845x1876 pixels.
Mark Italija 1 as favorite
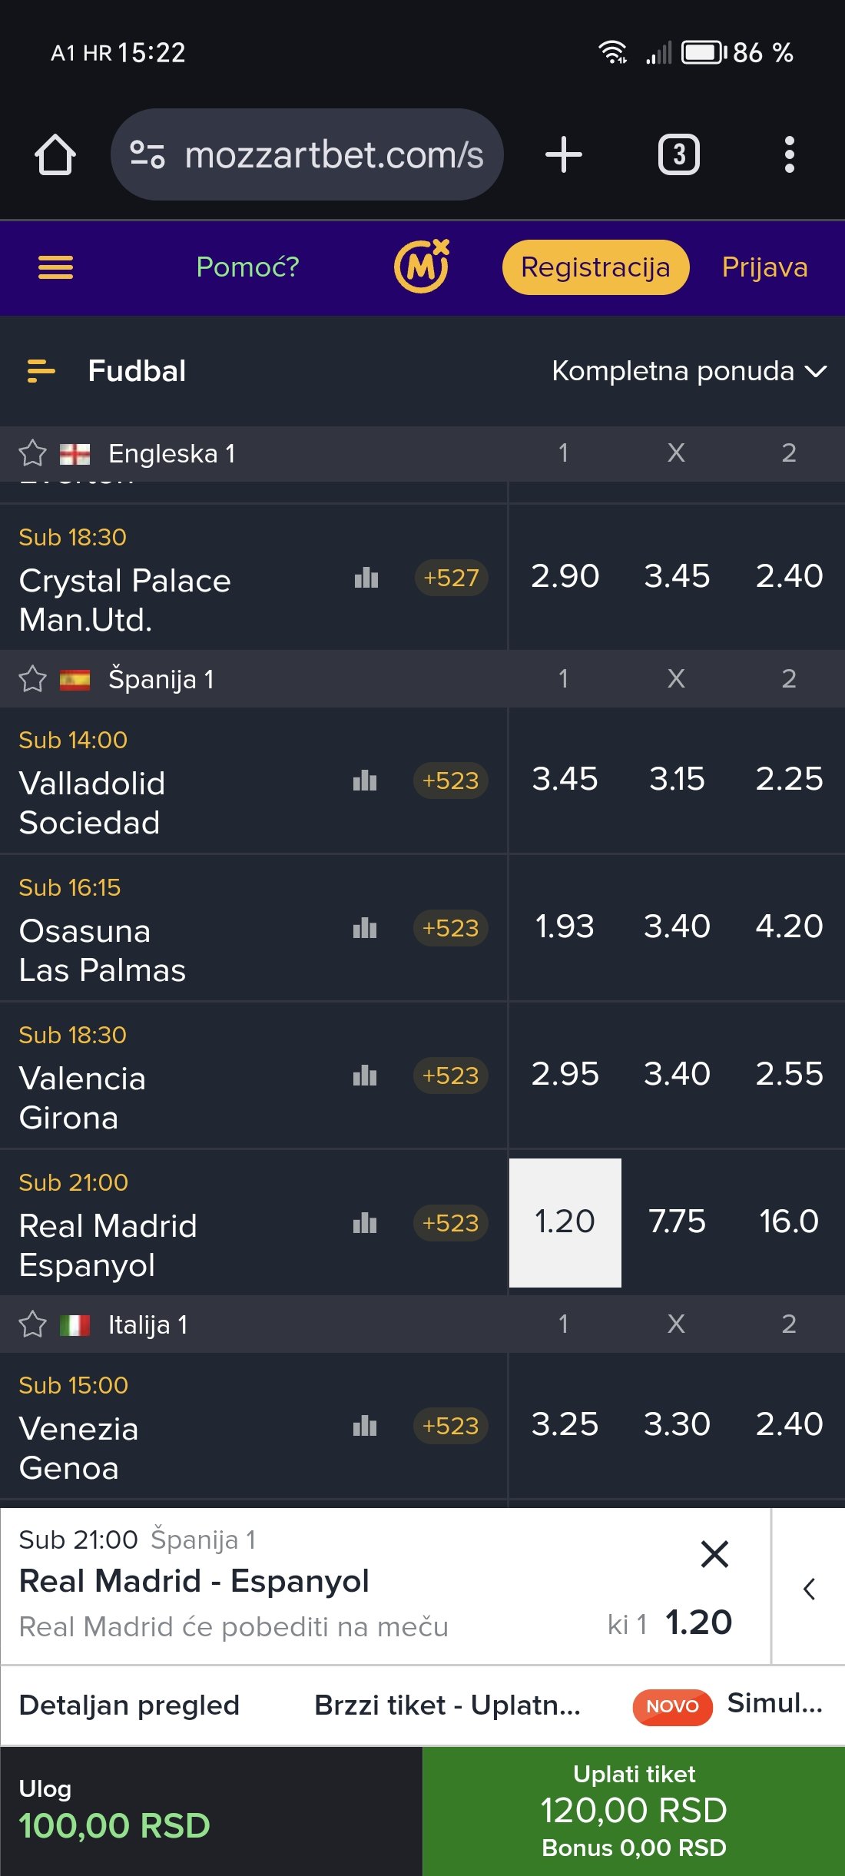(32, 1324)
